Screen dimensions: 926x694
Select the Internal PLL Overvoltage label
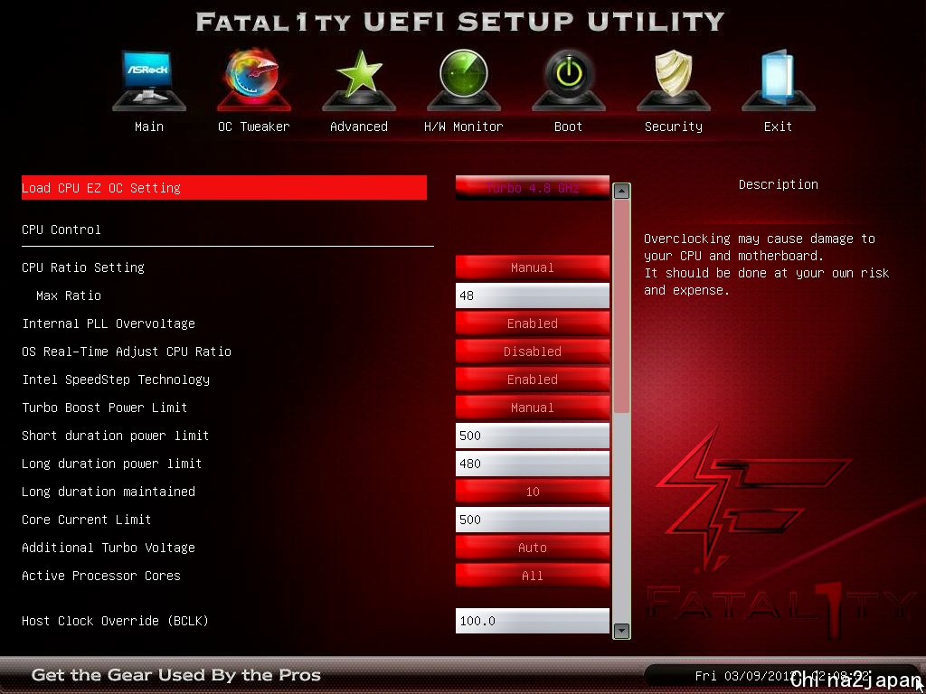(109, 324)
